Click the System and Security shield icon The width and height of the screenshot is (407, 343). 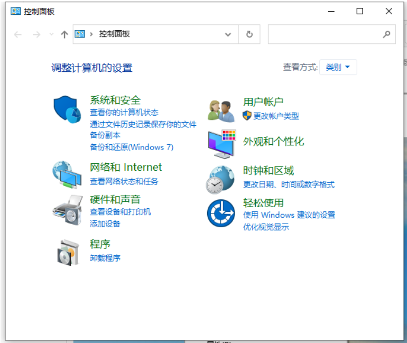[67, 109]
